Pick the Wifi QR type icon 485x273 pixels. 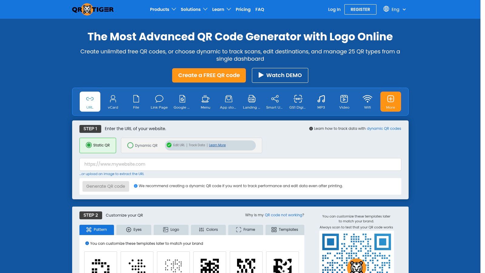click(x=367, y=101)
